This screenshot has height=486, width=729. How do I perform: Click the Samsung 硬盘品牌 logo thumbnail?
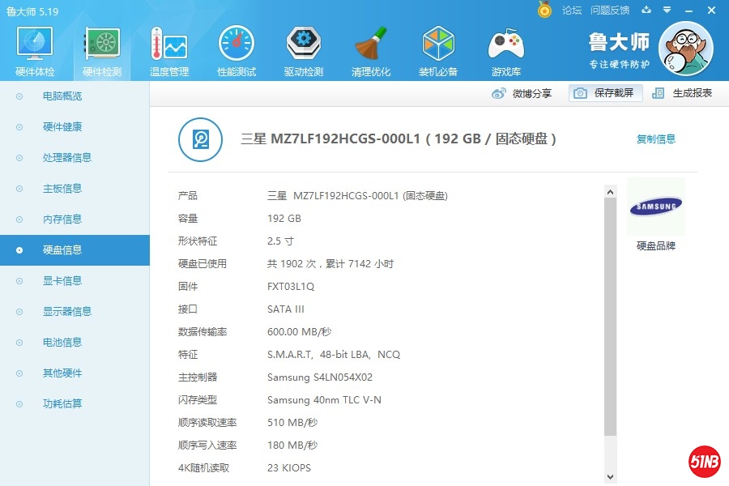tap(655, 207)
